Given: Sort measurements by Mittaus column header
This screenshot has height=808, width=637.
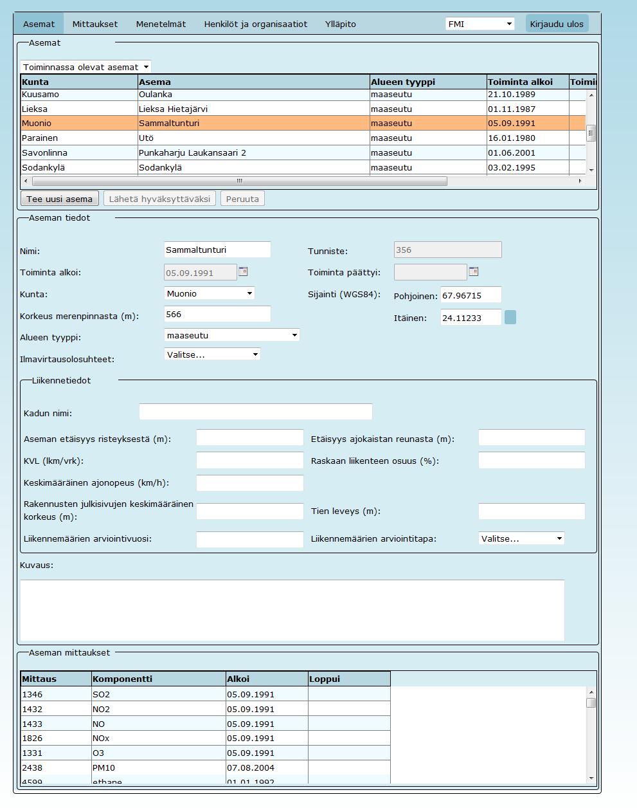Looking at the screenshot, I should (x=56, y=679).
